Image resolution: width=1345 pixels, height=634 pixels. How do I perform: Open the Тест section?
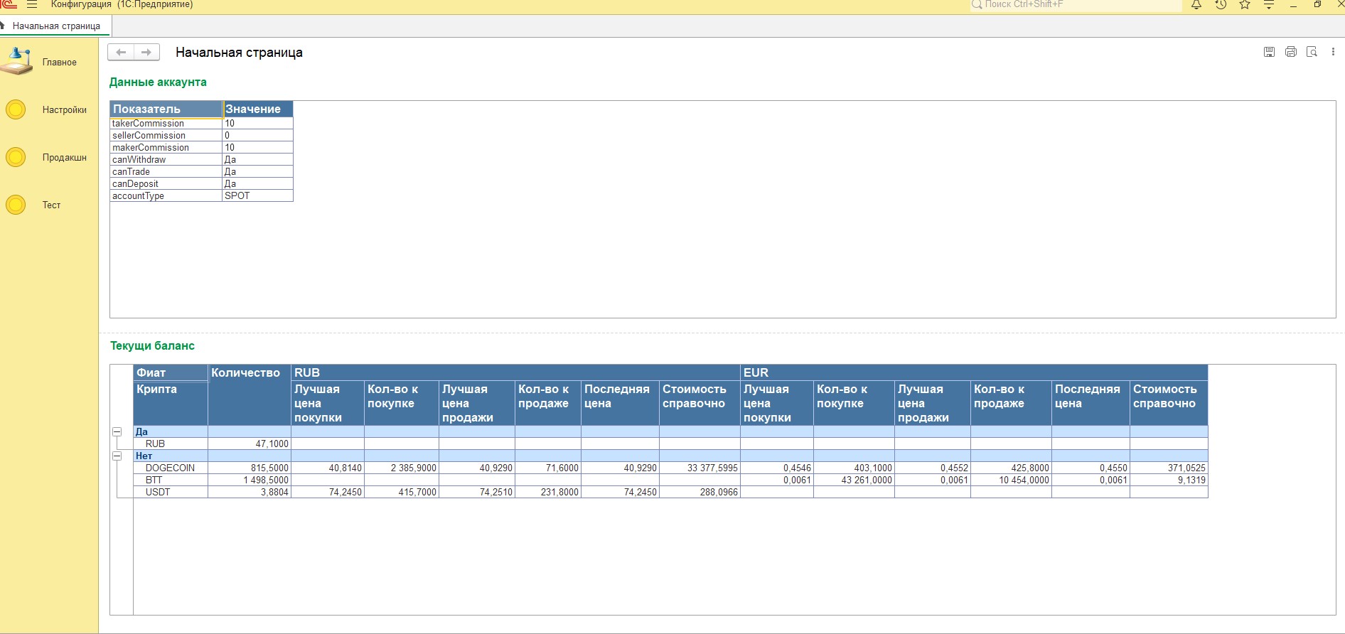pos(51,205)
